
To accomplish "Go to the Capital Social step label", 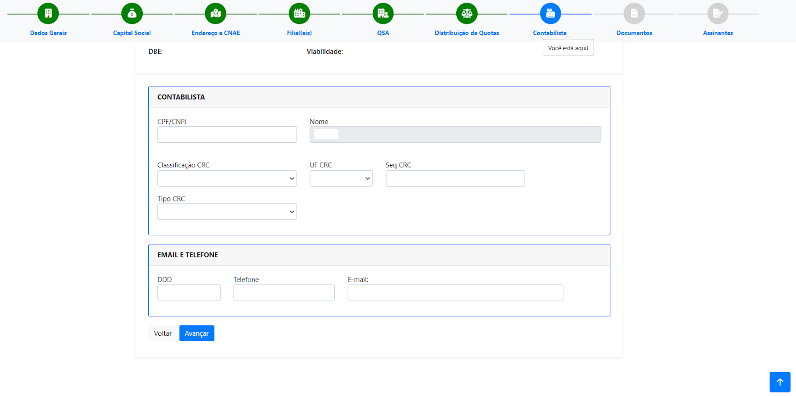I will (x=132, y=33).
